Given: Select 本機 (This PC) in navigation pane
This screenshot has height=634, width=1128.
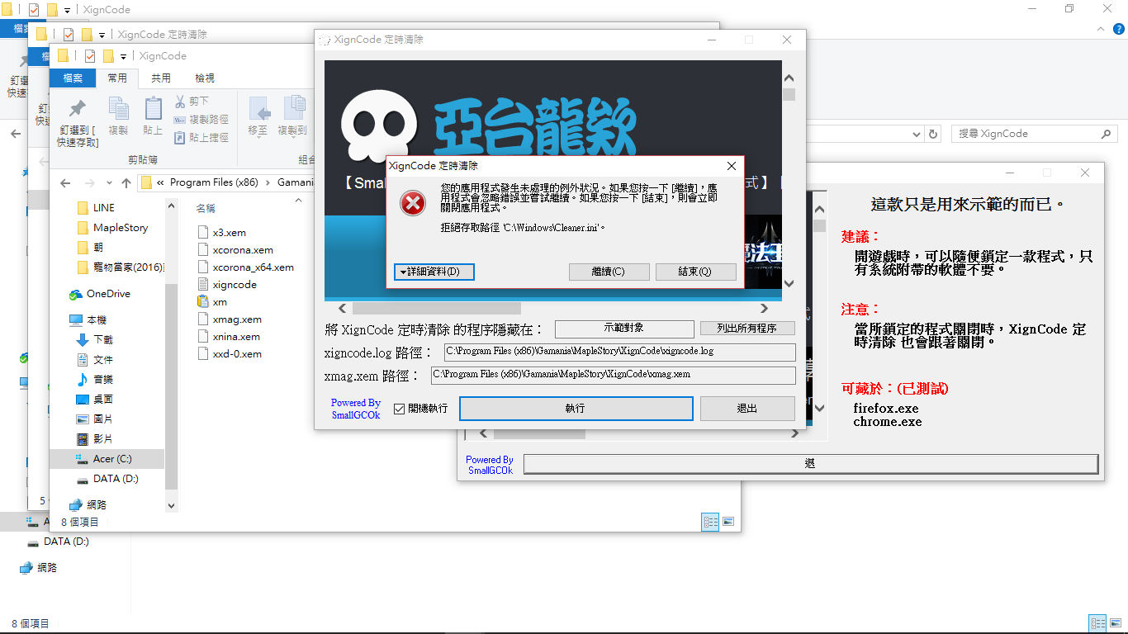Looking at the screenshot, I should coord(96,319).
